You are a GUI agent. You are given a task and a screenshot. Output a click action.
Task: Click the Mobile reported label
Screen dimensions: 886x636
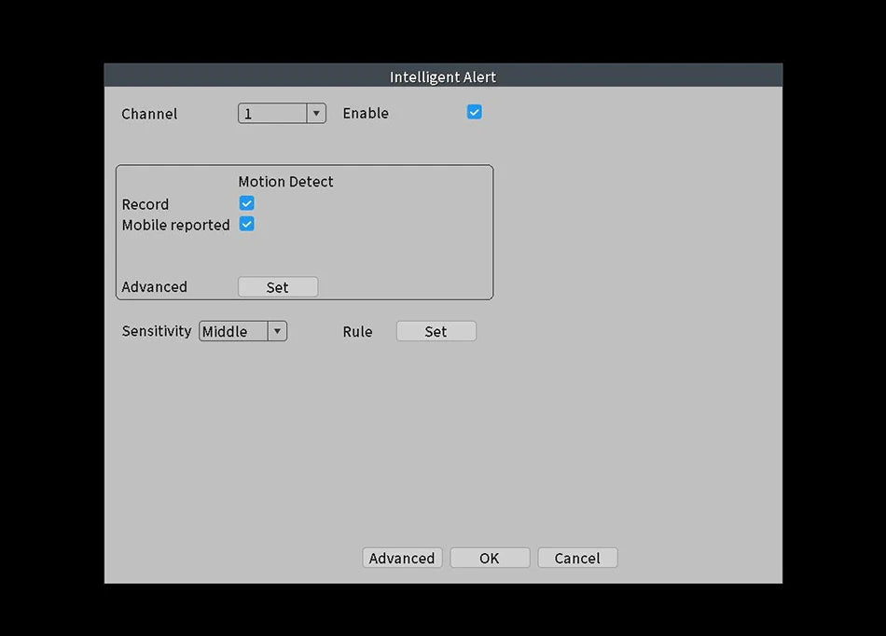[175, 225]
